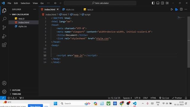This screenshot has height=107, width=190.
Task: Open the Selection menu
Action: point(25,3)
